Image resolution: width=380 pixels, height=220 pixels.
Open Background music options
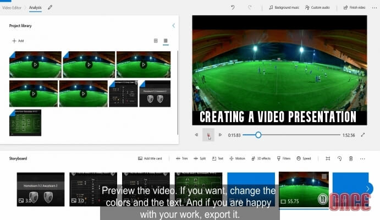284,8
